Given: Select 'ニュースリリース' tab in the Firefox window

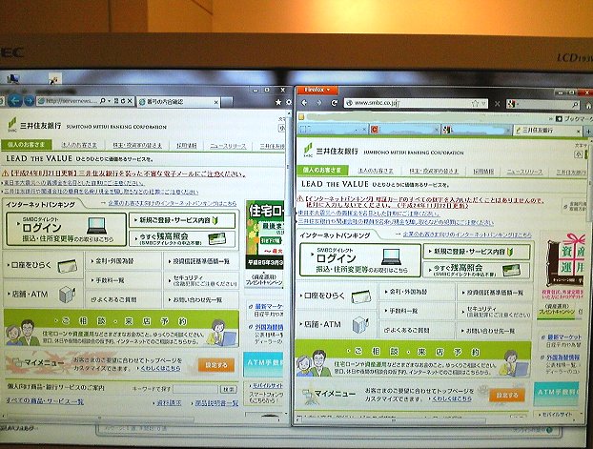Looking at the screenshot, I should (x=524, y=172).
